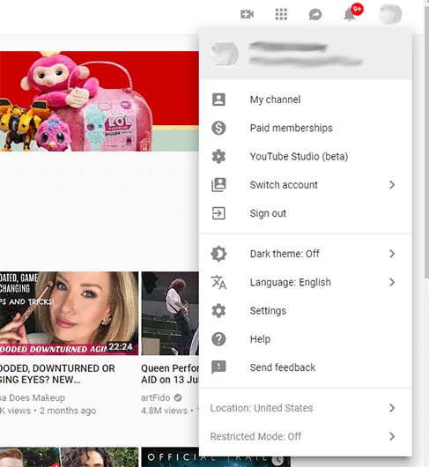Viewport: 429px width, 467px height.
Task: Click the create video camera icon
Action: [248, 14]
